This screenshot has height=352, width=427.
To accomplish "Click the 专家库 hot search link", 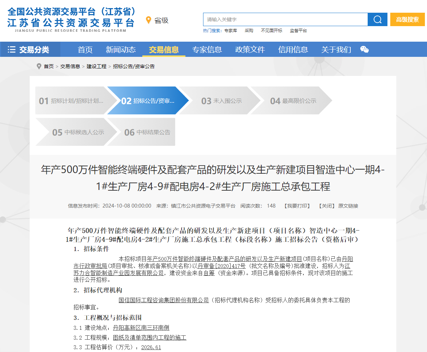I will (231, 31).
